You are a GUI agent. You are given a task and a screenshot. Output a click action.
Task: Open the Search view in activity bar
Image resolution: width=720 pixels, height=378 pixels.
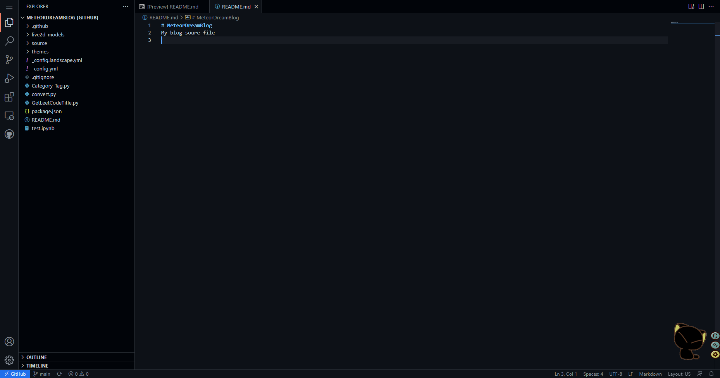tap(9, 41)
